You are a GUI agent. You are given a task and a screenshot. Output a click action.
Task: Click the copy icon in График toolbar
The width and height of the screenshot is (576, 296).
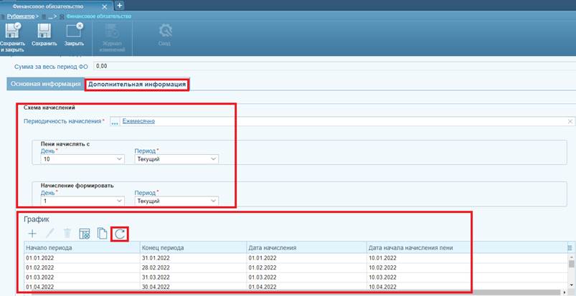(x=103, y=233)
